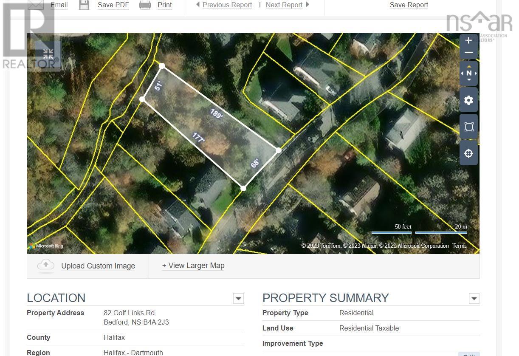Expand the PROPERTY SUMMARY section dropdown

pyautogui.click(x=474, y=299)
